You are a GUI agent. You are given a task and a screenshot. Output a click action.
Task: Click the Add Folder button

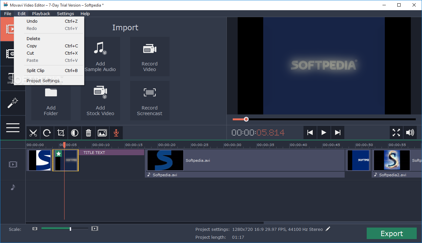tap(51, 101)
